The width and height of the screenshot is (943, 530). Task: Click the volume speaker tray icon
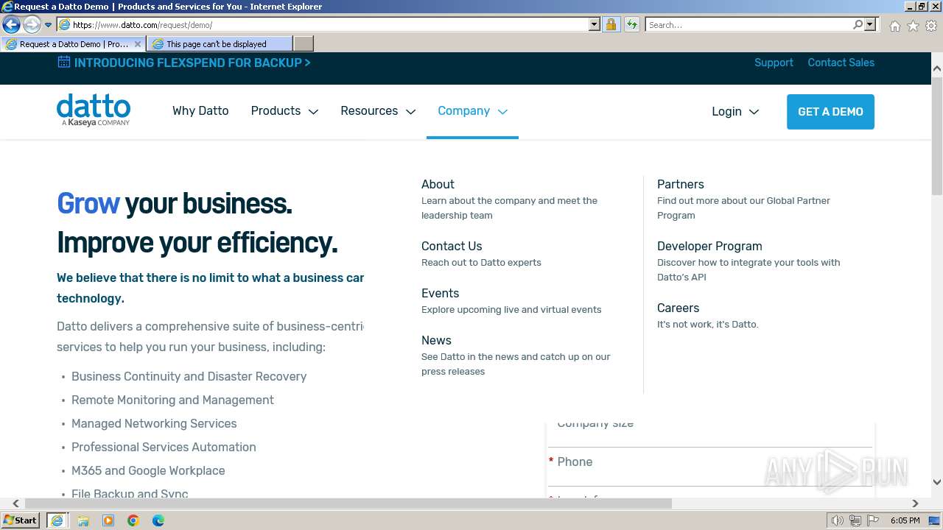(838, 520)
